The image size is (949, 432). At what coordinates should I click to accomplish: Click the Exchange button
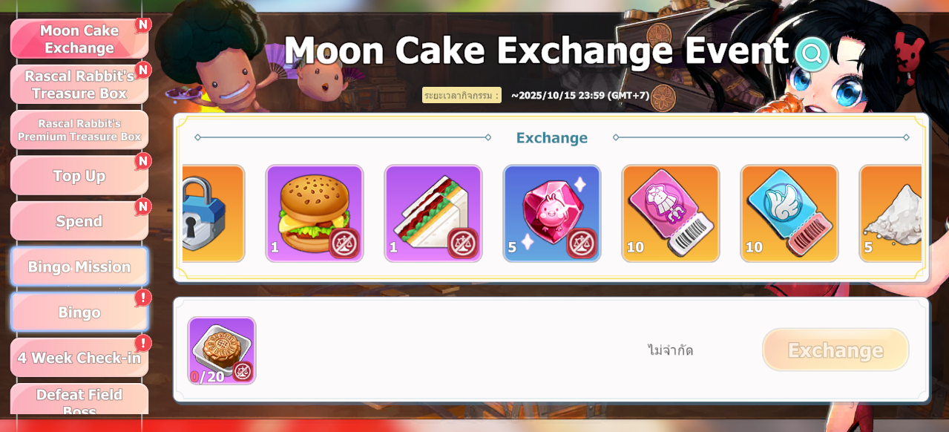(x=835, y=350)
